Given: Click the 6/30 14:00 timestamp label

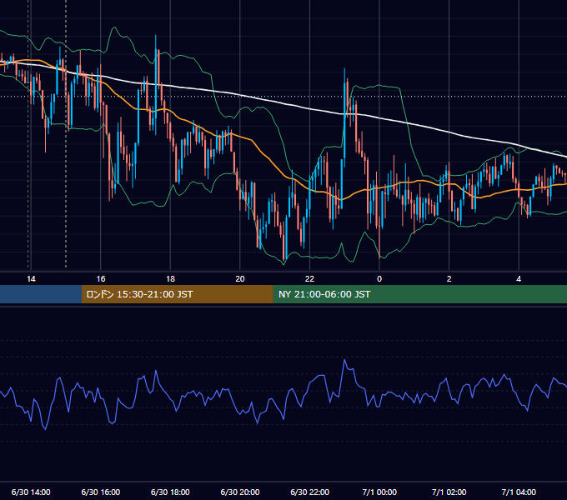Looking at the screenshot, I should pyautogui.click(x=31, y=492).
